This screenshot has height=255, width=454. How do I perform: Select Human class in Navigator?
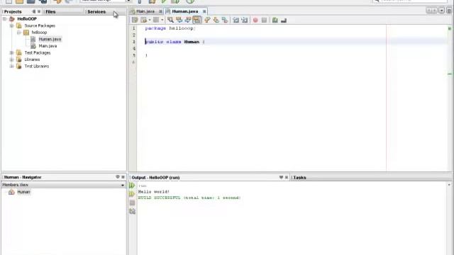tap(23, 192)
